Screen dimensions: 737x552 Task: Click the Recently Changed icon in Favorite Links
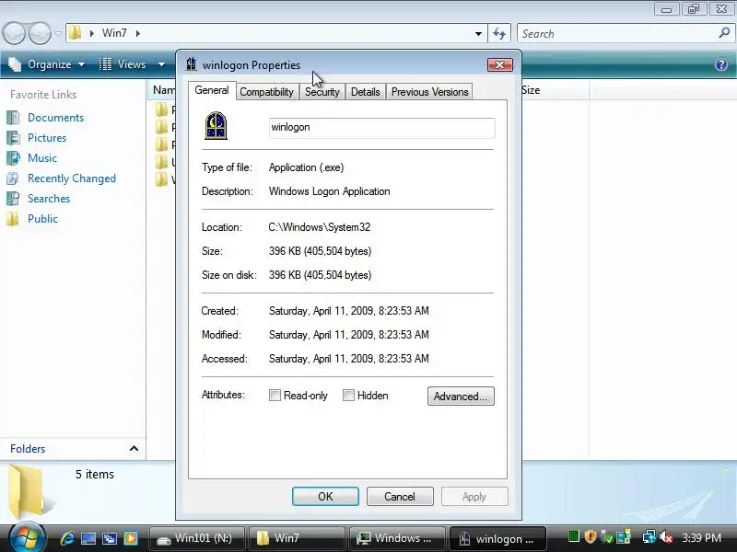(x=13, y=178)
